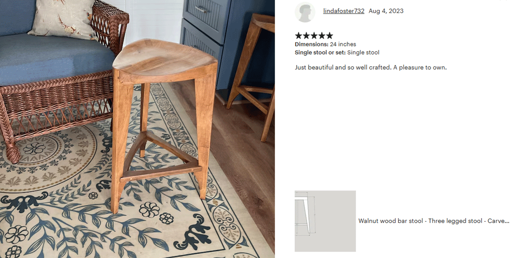516x258 pixels.
Task: Click the second star in the rating
Action: [x=306, y=36]
